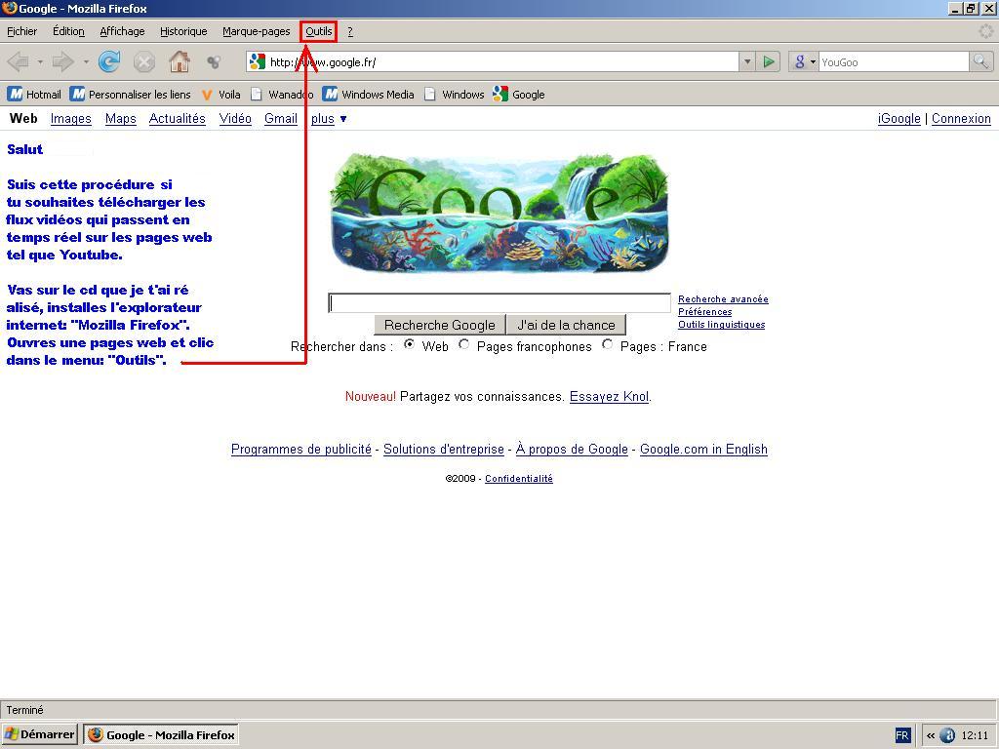The image size is (999, 749).
Task: Click the magnifying glass search icon
Action: pyautogui.click(x=980, y=62)
